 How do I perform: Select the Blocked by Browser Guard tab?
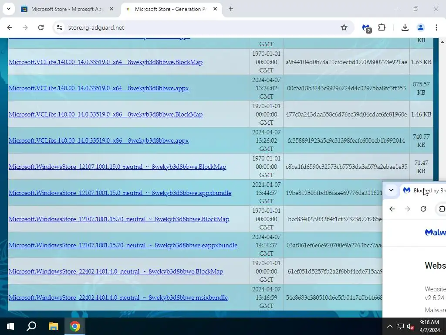coord(423,191)
